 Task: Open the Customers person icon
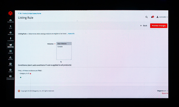(x=10, y=39)
